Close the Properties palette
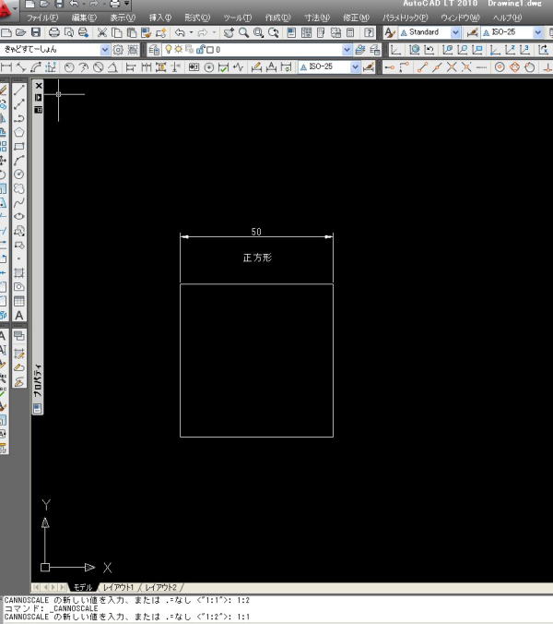553x624 pixels. (39, 86)
